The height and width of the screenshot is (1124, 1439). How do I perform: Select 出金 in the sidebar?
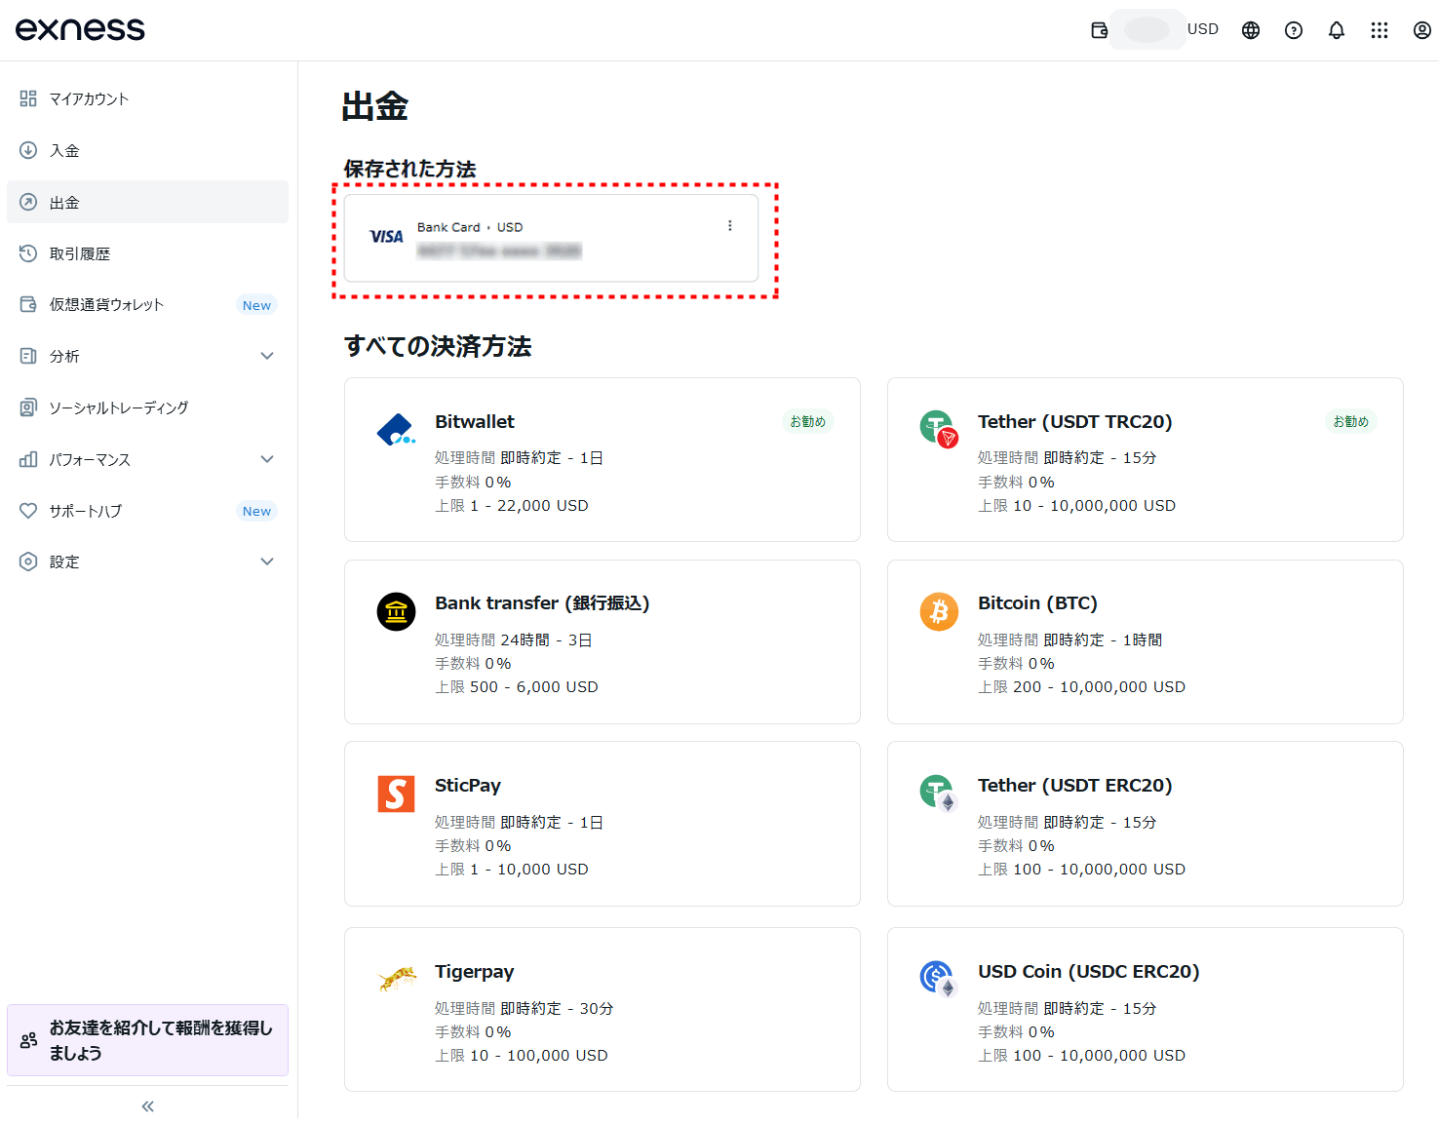tap(147, 202)
